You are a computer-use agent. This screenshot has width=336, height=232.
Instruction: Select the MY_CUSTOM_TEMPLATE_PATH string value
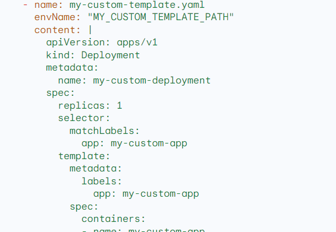point(161,17)
